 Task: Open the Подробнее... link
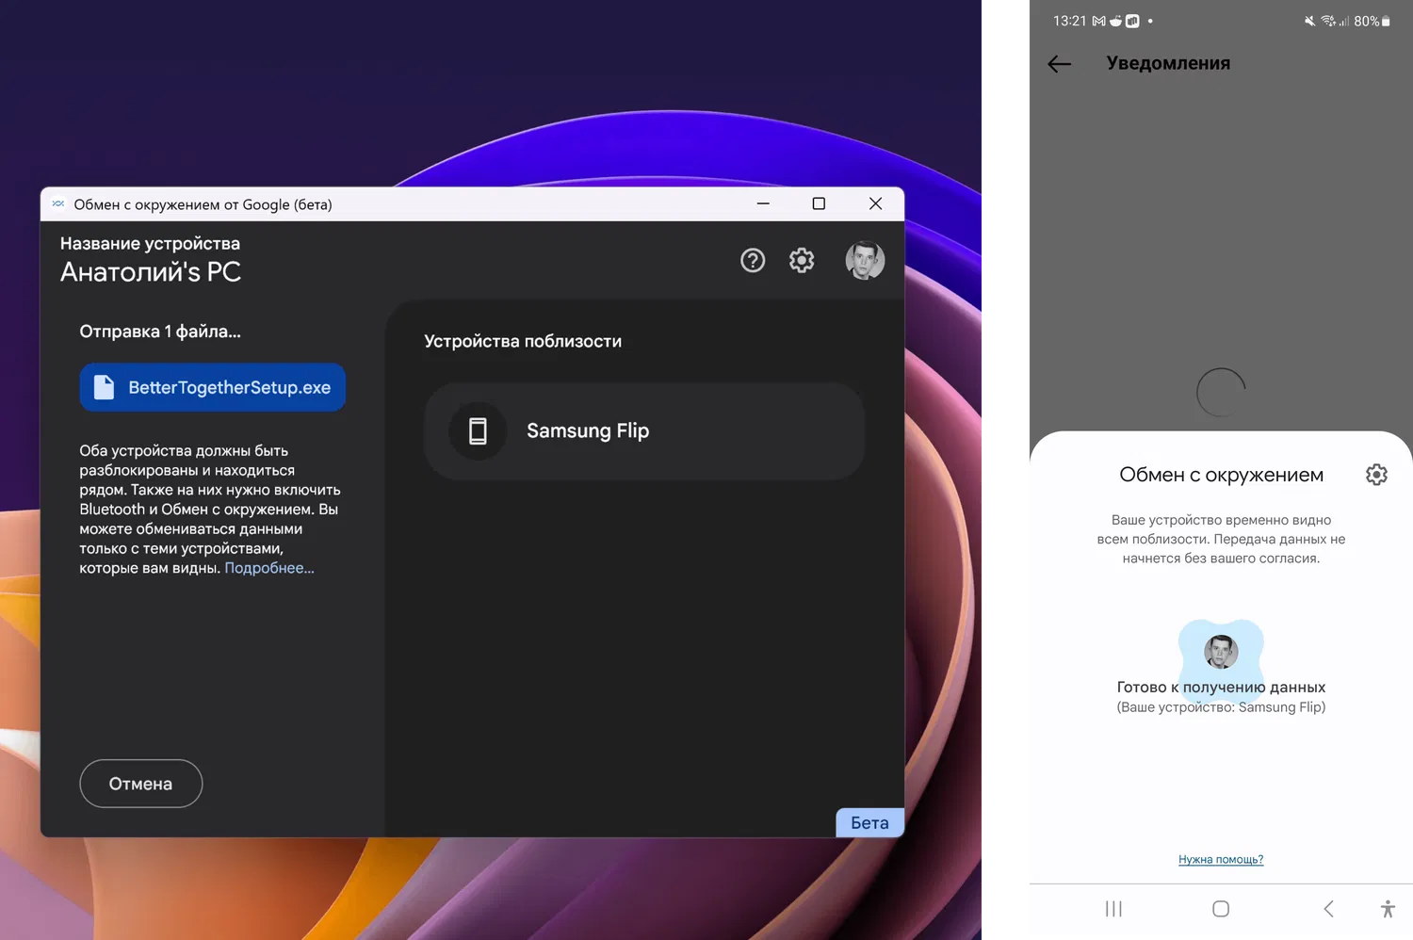click(269, 568)
